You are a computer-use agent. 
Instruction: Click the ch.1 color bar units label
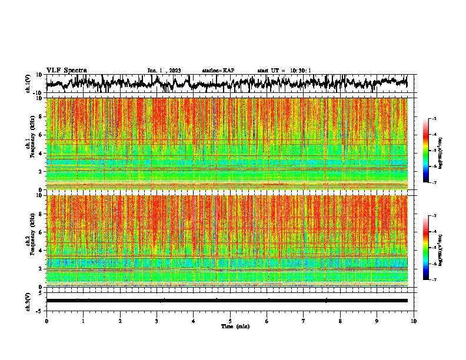click(x=441, y=153)
